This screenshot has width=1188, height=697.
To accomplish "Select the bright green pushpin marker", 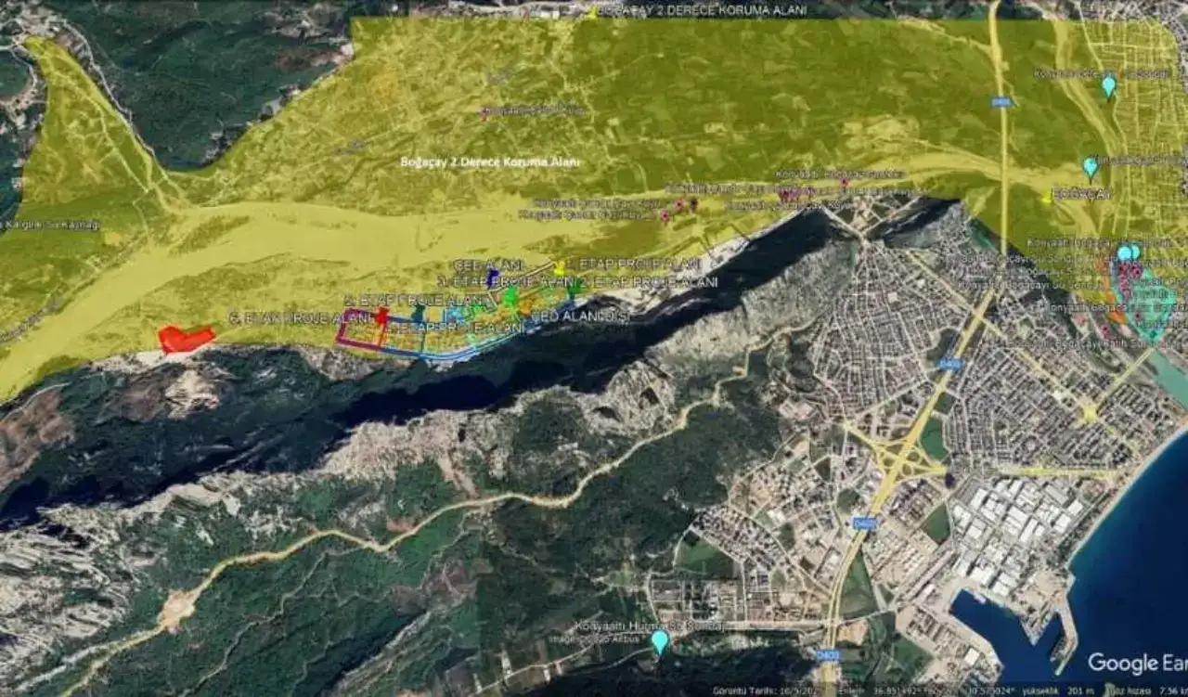I will [x=510, y=295].
